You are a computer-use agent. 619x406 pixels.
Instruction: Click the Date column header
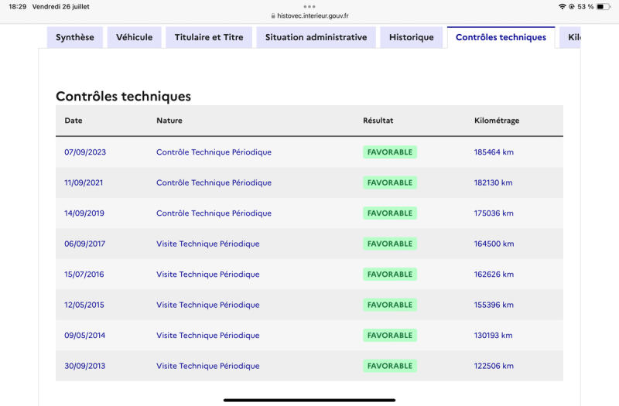(x=74, y=121)
